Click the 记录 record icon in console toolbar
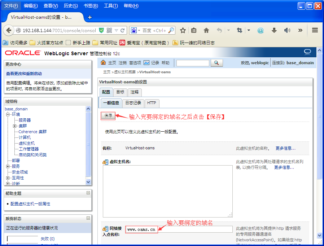 tap(146, 63)
